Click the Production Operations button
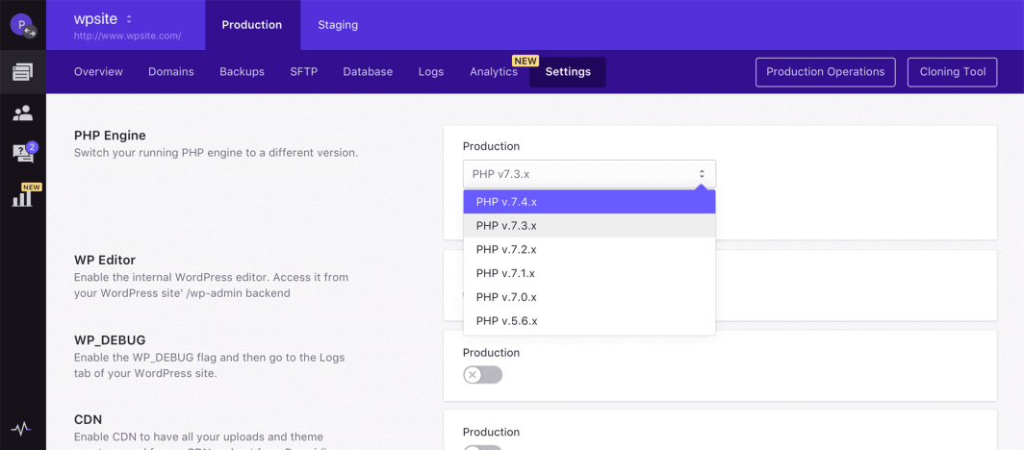The image size is (1024, 450). click(825, 72)
